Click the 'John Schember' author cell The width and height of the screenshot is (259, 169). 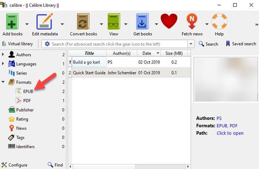point(122,73)
